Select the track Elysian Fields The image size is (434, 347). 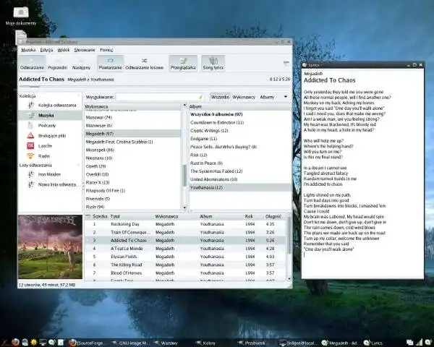[185, 257]
